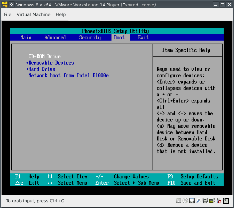This screenshot has height=208, width=234.
Task: Expand the Removable Devices plus sign
Action: point(27,63)
